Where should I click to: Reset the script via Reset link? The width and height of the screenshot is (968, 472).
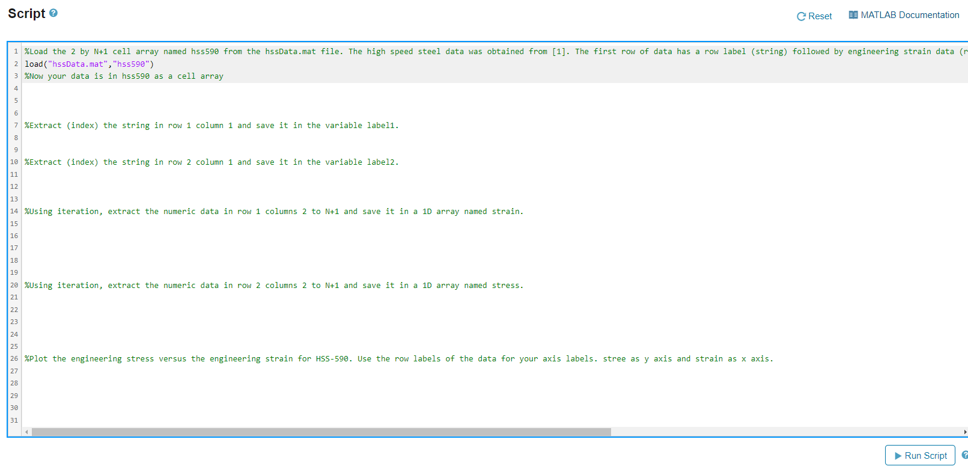[814, 16]
